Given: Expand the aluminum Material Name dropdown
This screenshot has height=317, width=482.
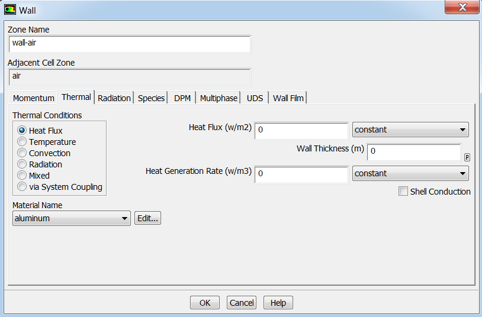Looking at the screenshot, I should pos(72,218).
